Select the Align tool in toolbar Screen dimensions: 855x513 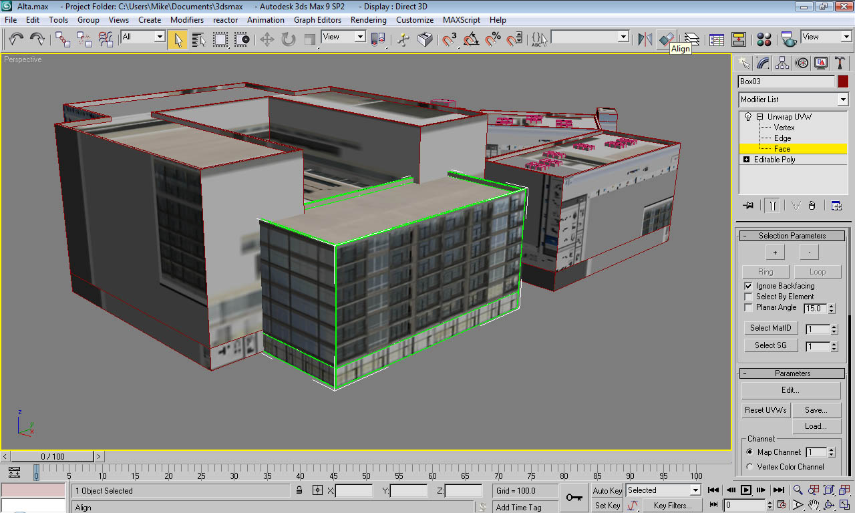tap(666, 39)
